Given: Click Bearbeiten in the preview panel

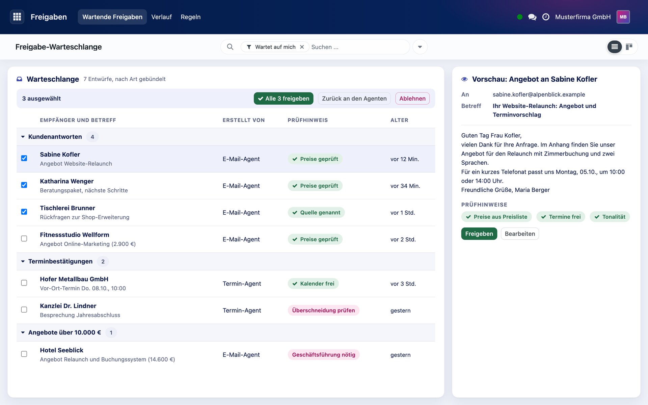Looking at the screenshot, I should [x=520, y=234].
